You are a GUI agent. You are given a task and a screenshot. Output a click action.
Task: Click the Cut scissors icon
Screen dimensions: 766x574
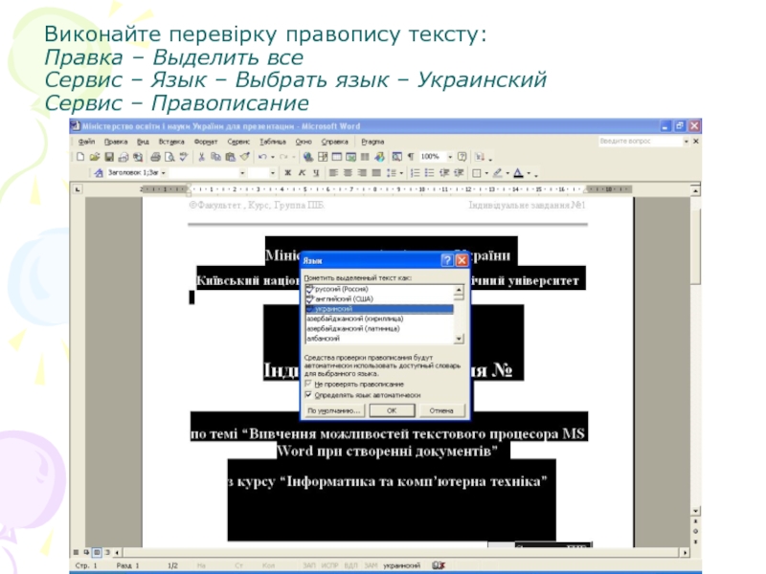[201, 157]
